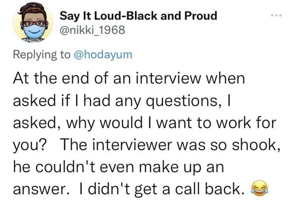
Task: Click the red glasses on the avatar
Action: point(35,24)
